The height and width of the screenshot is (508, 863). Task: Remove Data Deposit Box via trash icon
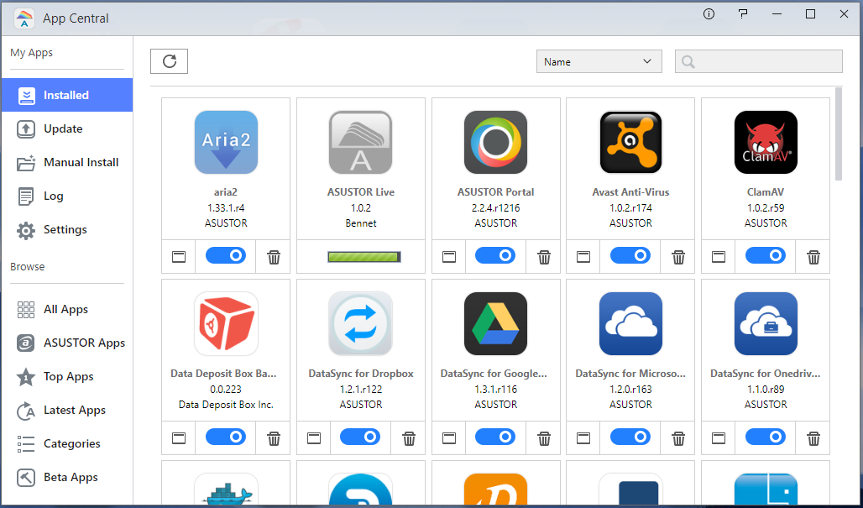[x=274, y=438]
